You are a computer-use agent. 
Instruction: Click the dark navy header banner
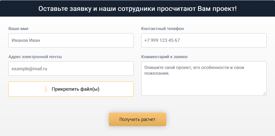coord(138,8)
